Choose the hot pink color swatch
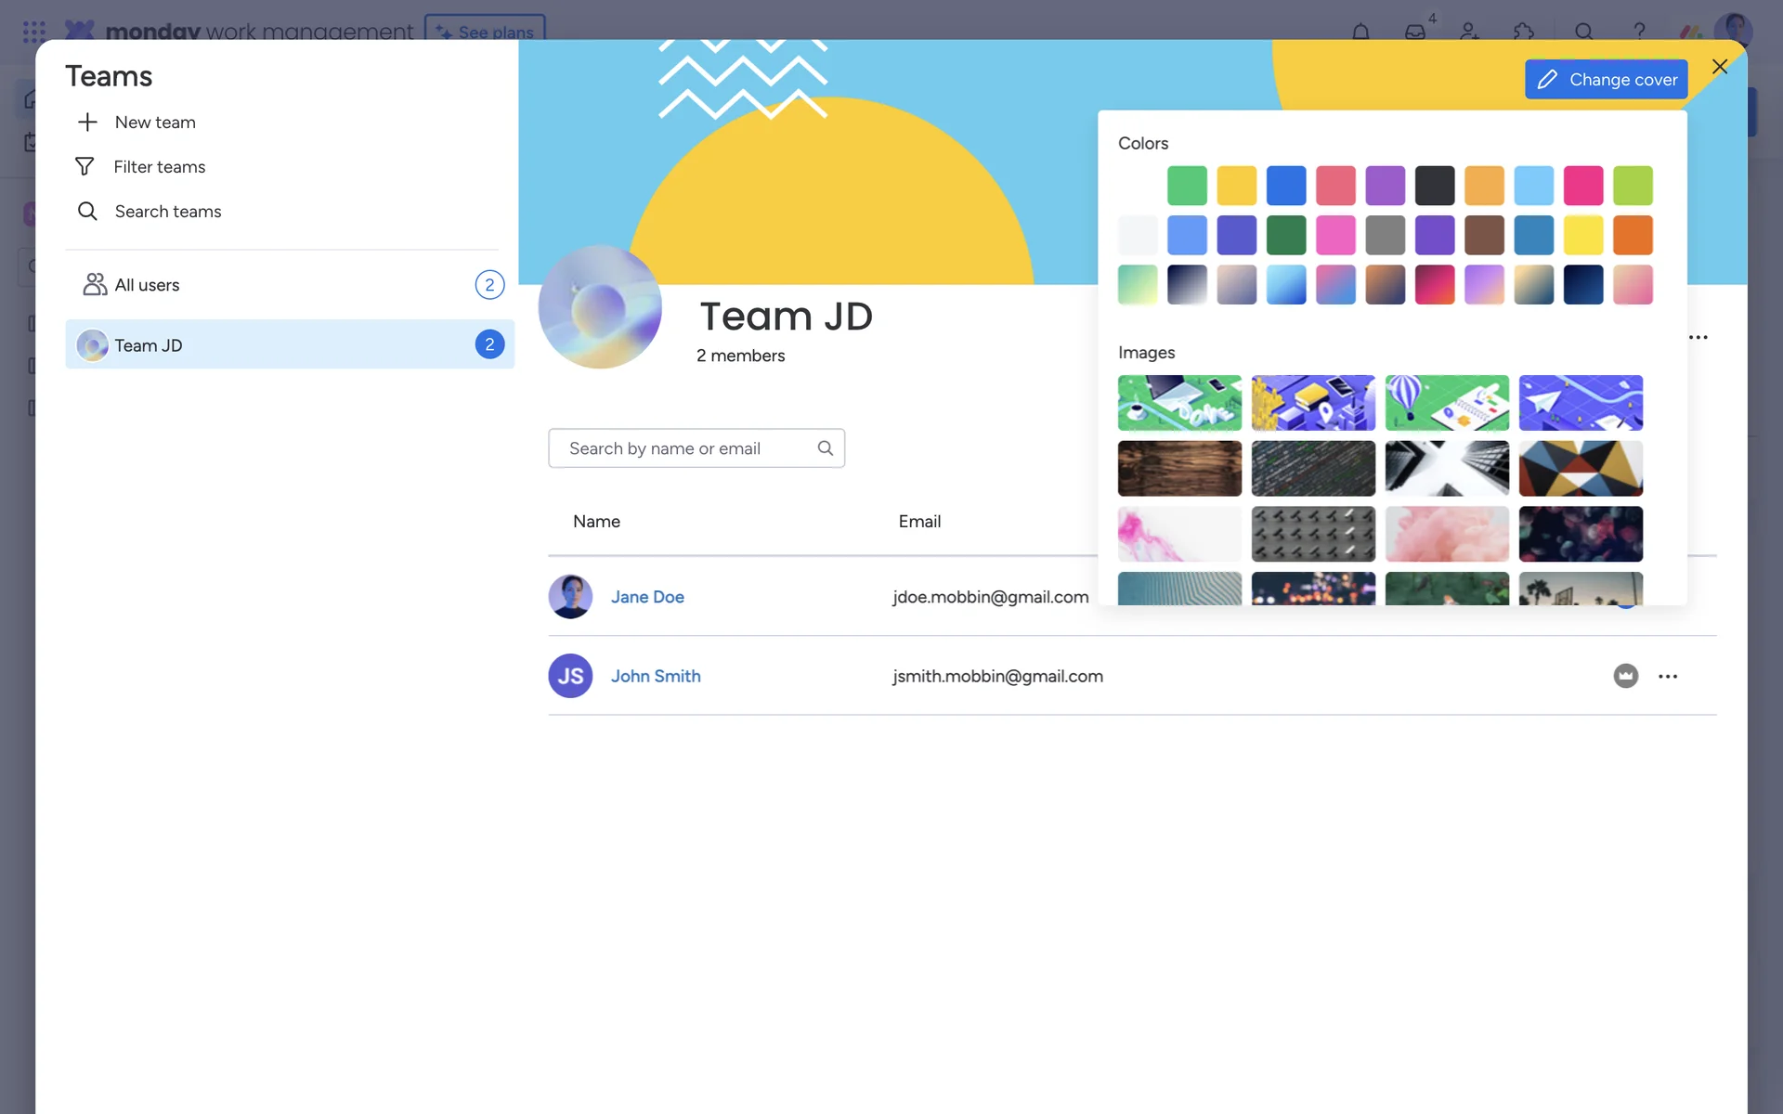The image size is (1783, 1114). click(x=1582, y=186)
